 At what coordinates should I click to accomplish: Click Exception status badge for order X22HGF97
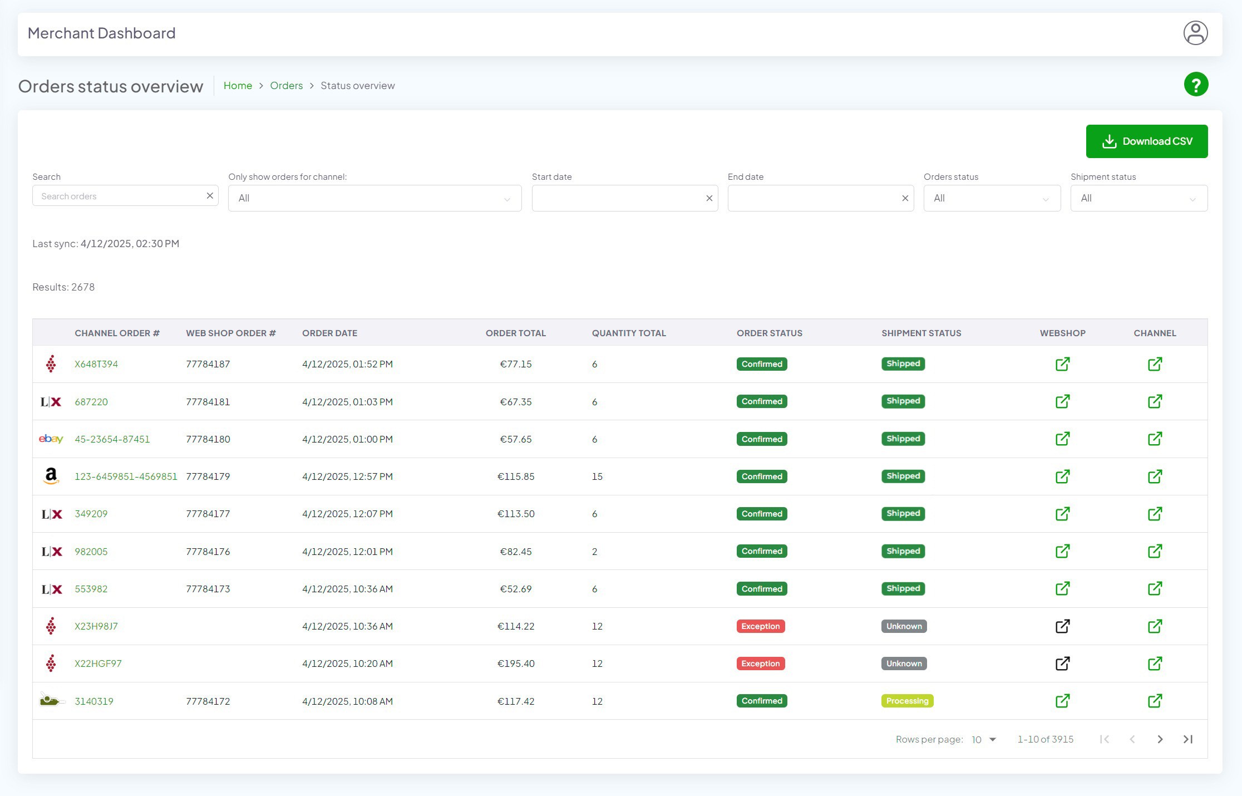[760, 664]
